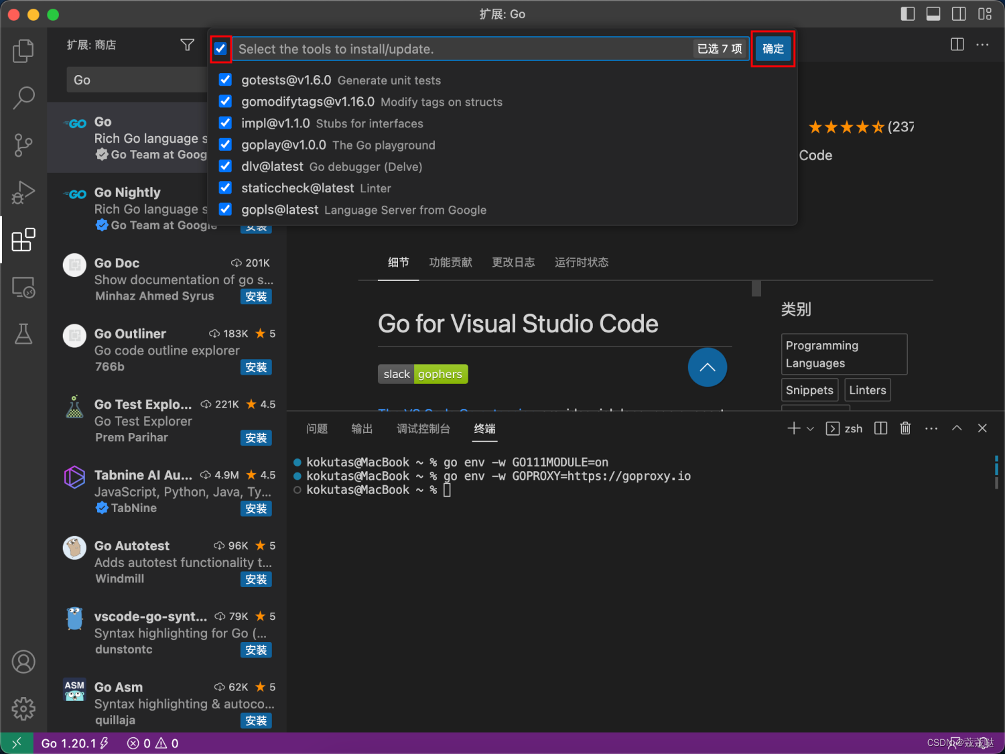
Task: Install the Go Doc extension
Action: pos(256,296)
